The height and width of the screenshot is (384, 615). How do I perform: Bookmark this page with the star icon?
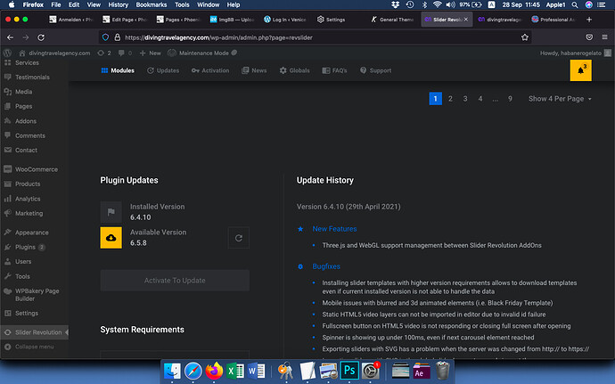[525, 37]
